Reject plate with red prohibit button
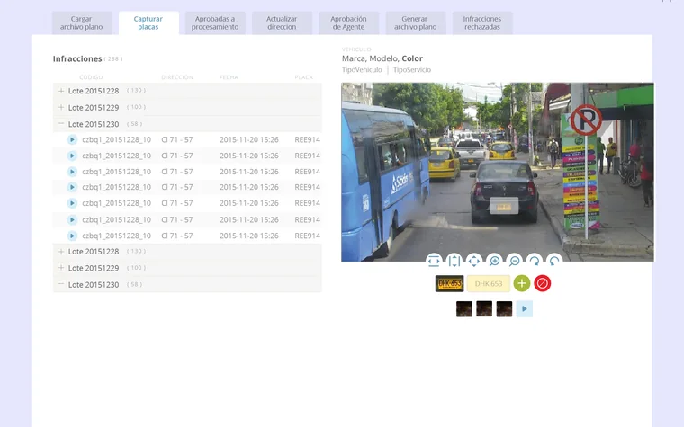 pyautogui.click(x=542, y=283)
